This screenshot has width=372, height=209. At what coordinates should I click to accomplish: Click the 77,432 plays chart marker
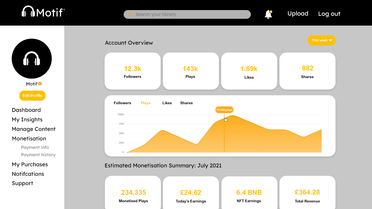224,110
